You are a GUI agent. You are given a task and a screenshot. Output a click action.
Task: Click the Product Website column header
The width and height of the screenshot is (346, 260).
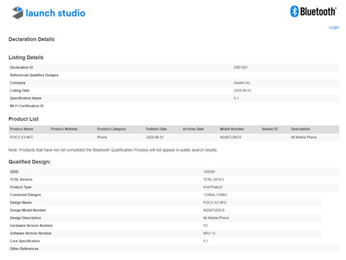click(x=64, y=129)
